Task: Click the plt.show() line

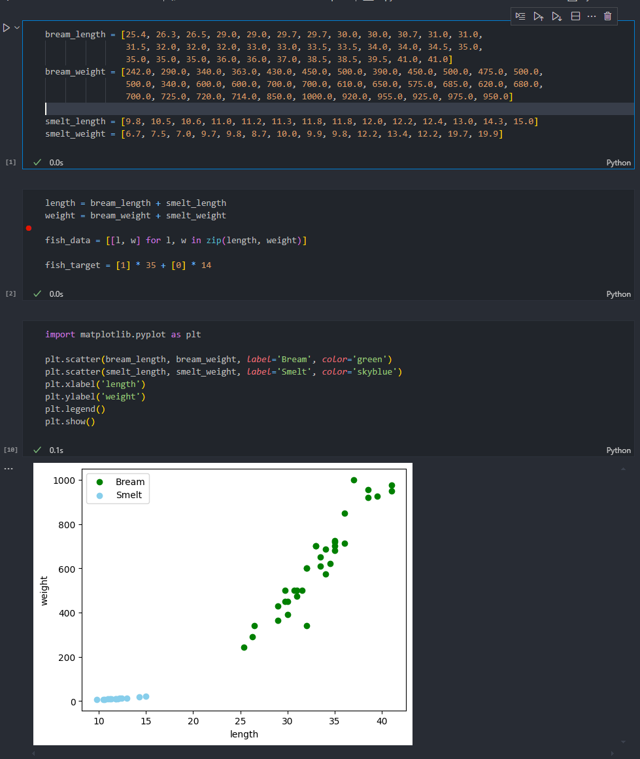Action: (x=70, y=422)
